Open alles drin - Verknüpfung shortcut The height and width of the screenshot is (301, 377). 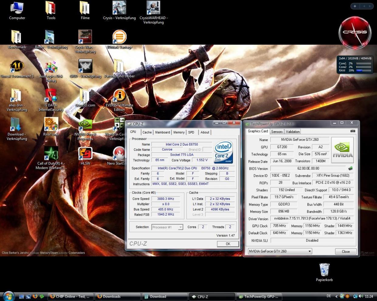pyautogui.click(x=17, y=100)
